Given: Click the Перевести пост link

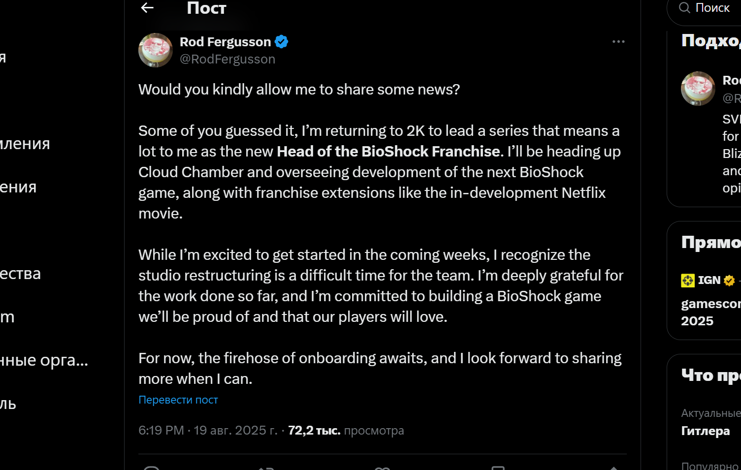Looking at the screenshot, I should [178, 400].
